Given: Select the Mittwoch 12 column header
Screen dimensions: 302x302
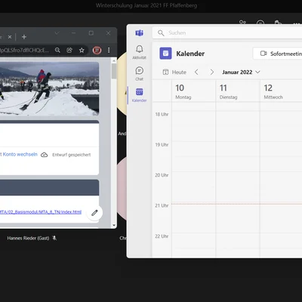Looking at the screenshot, I should (281, 91).
